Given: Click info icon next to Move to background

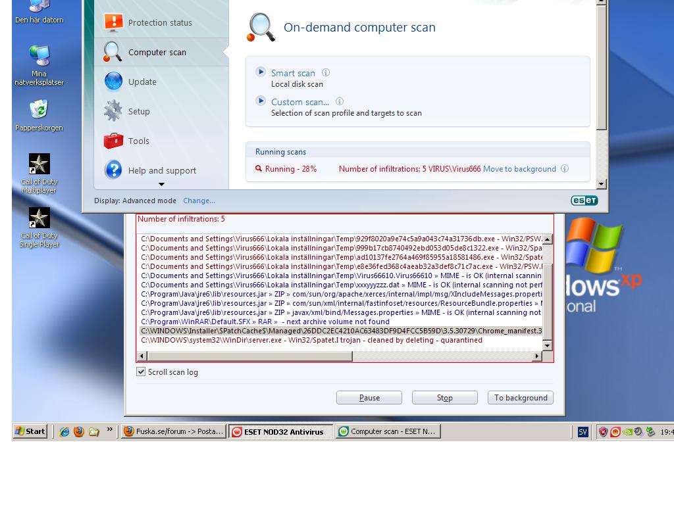Looking at the screenshot, I should [x=565, y=169].
